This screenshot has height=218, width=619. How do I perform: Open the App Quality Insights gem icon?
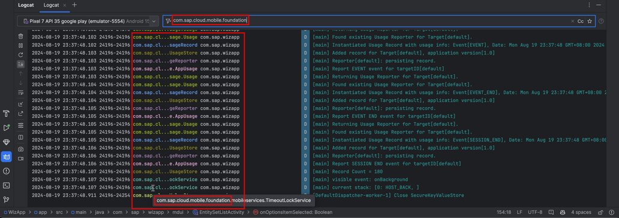tap(7, 142)
